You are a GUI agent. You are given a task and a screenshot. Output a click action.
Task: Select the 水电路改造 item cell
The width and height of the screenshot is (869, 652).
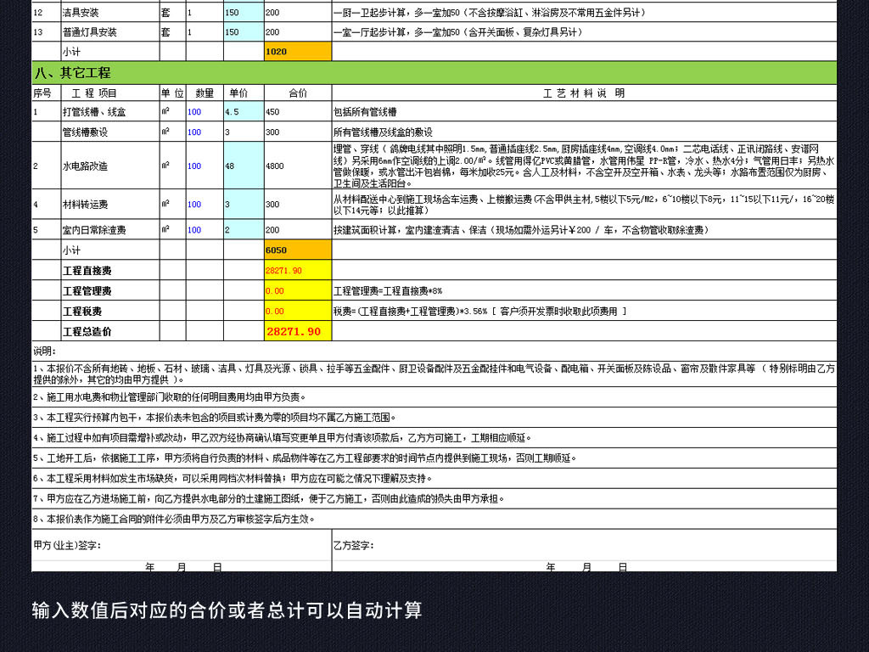pos(110,166)
